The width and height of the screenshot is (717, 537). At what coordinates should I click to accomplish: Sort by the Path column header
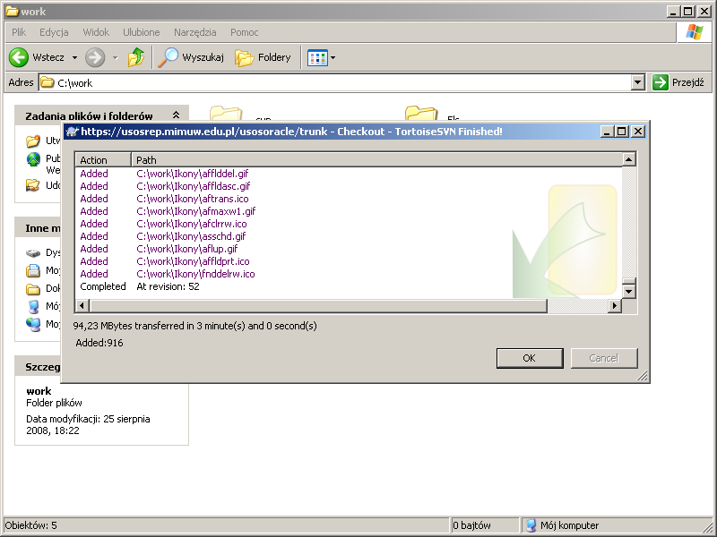376,160
